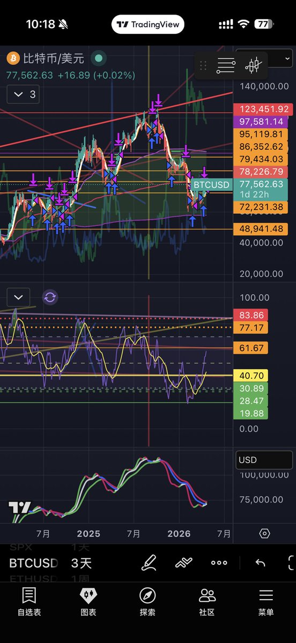The width and height of the screenshot is (296, 643).
Task: Switch to 自选表 watchlist tab
Action: [29, 602]
